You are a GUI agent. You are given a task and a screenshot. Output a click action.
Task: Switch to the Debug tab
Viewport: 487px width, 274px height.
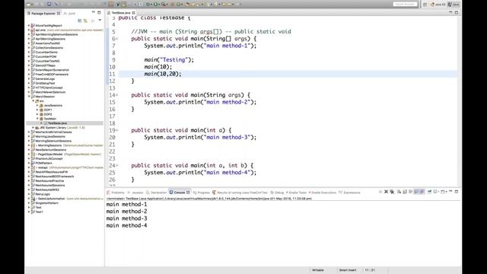pyautogui.click(x=277, y=193)
